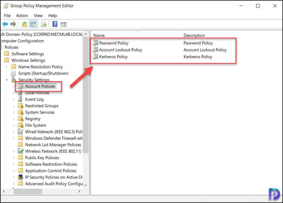Click the horizontal scroll right arrow
Screen dimensions: 283x203
point(79,191)
